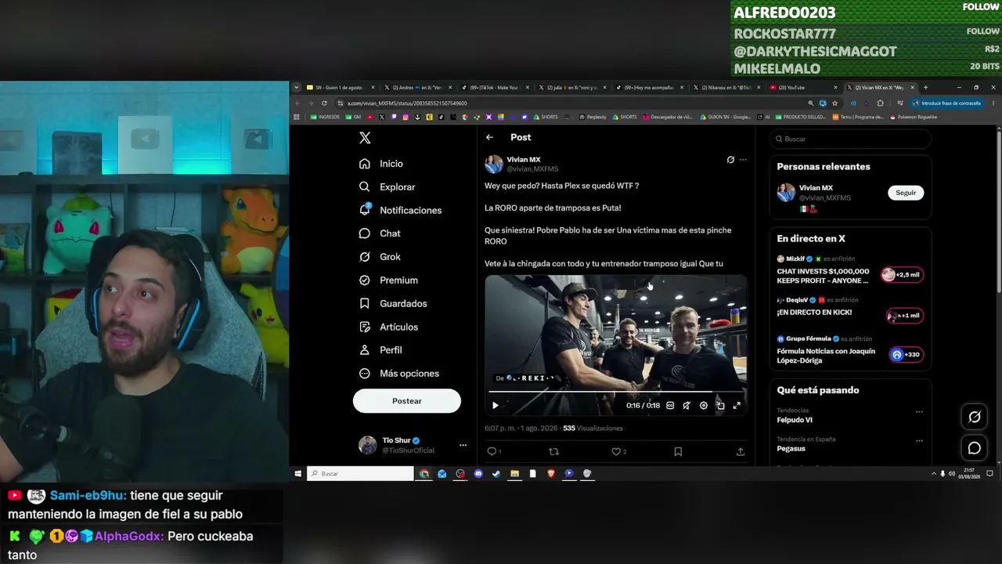Viewport: 1002px width, 564px height.
Task: Open the Felpudo VI trend
Action: click(795, 421)
